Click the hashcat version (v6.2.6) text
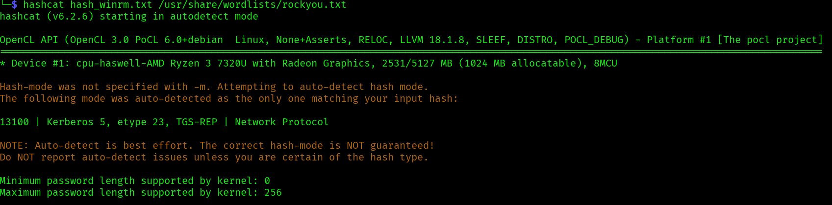 pyautogui.click(x=70, y=17)
